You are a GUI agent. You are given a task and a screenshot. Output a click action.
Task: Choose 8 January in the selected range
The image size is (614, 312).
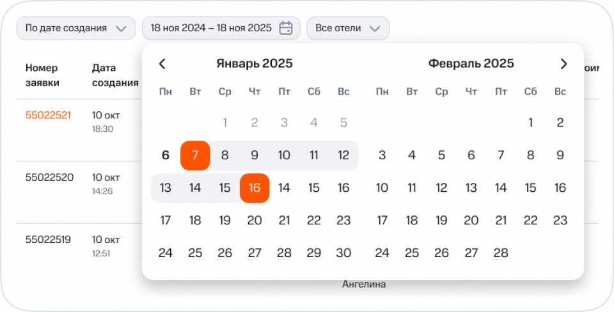pyautogui.click(x=224, y=155)
